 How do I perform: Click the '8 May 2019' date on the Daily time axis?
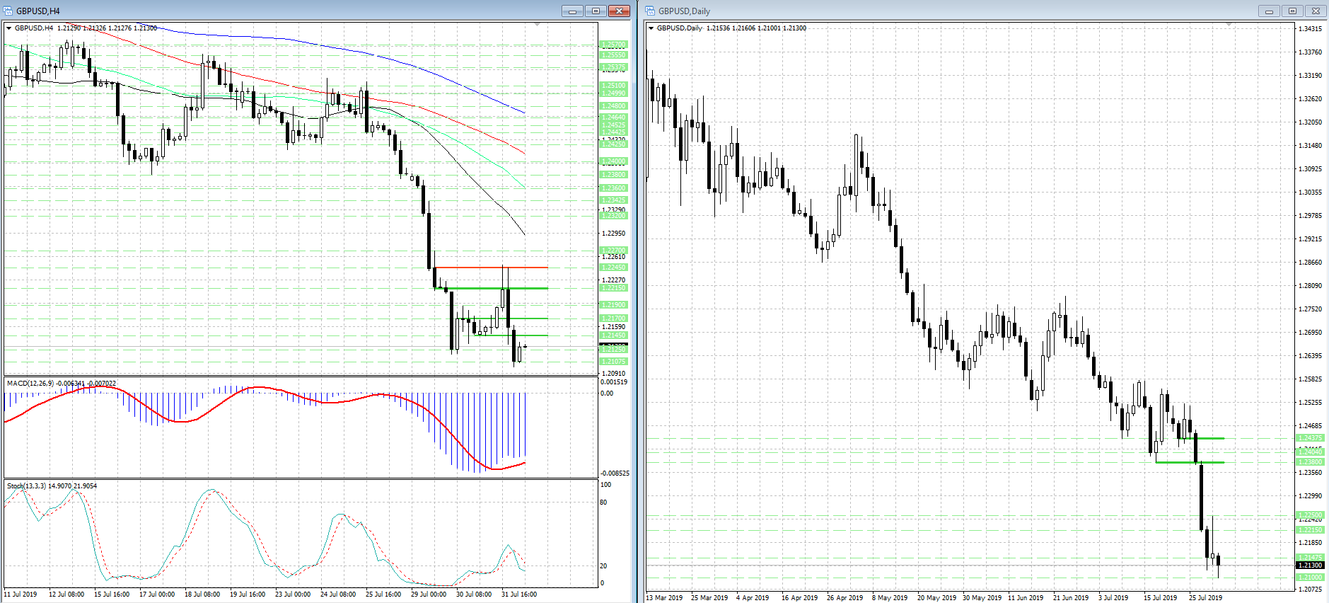[x=890, y=598]
